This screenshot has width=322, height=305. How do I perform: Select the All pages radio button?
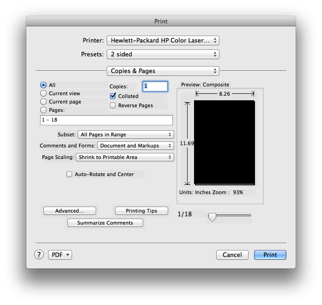point(43,85)
